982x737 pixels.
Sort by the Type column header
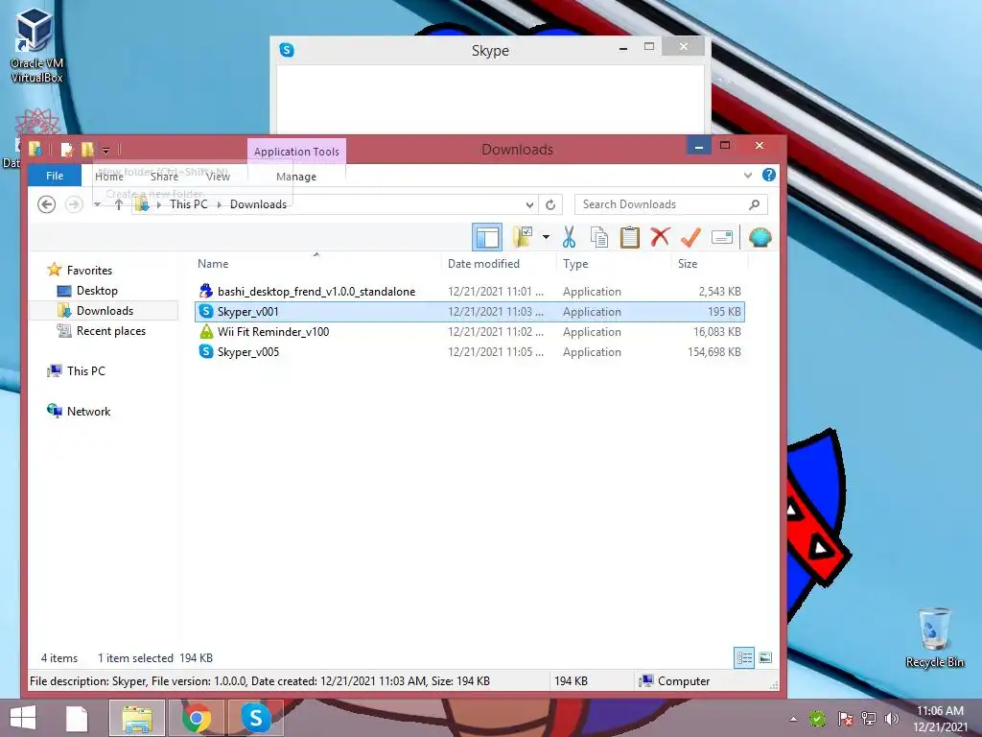tap(575, 264)
